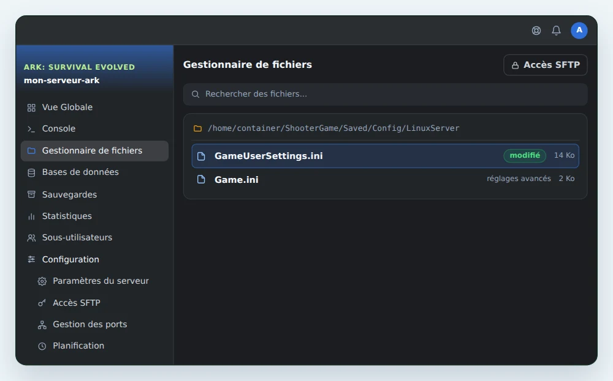Click the folder icon beside Gestionnaire de fichiers

pyautogui.click(x=31, y=151)
